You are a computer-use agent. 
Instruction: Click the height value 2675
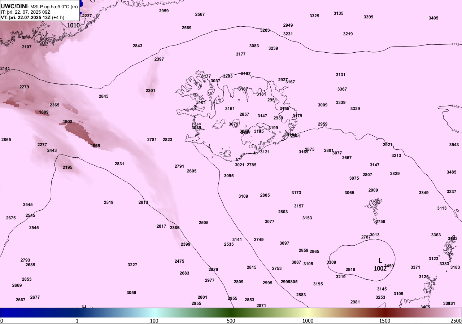click(x=11, y=218)
